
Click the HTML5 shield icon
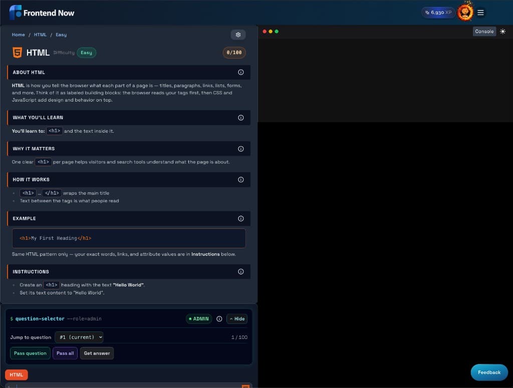coord(18,53)
